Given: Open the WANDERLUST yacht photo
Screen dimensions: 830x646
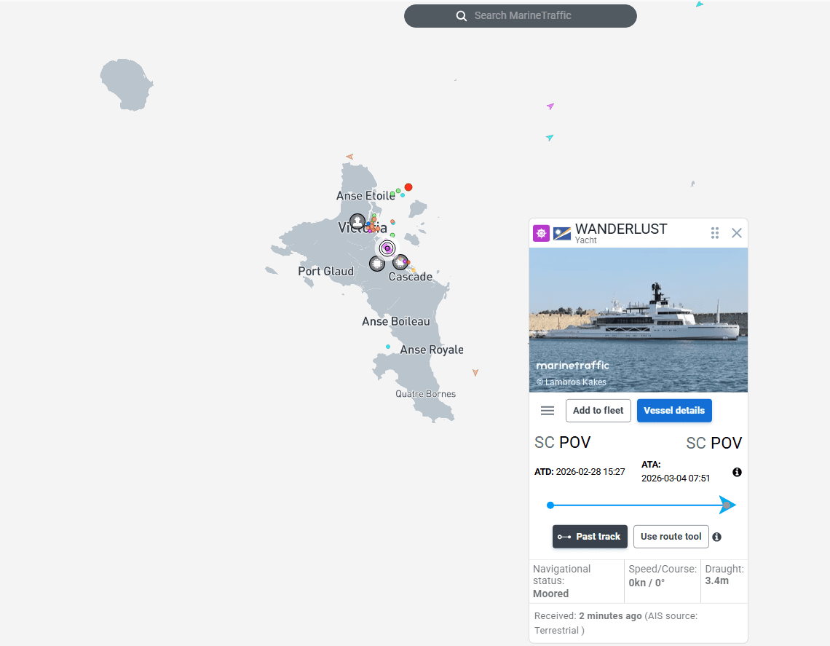Looking at the screenshot, I should pyautogui.click(x=638, y=320).
